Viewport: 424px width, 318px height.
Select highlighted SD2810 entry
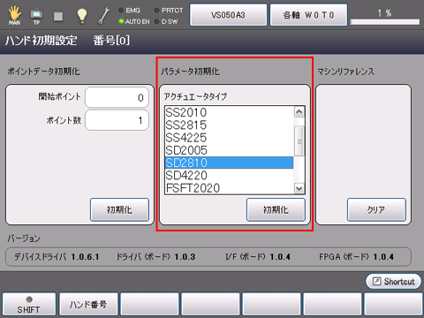pyautogui.click(x=229, y=163)
